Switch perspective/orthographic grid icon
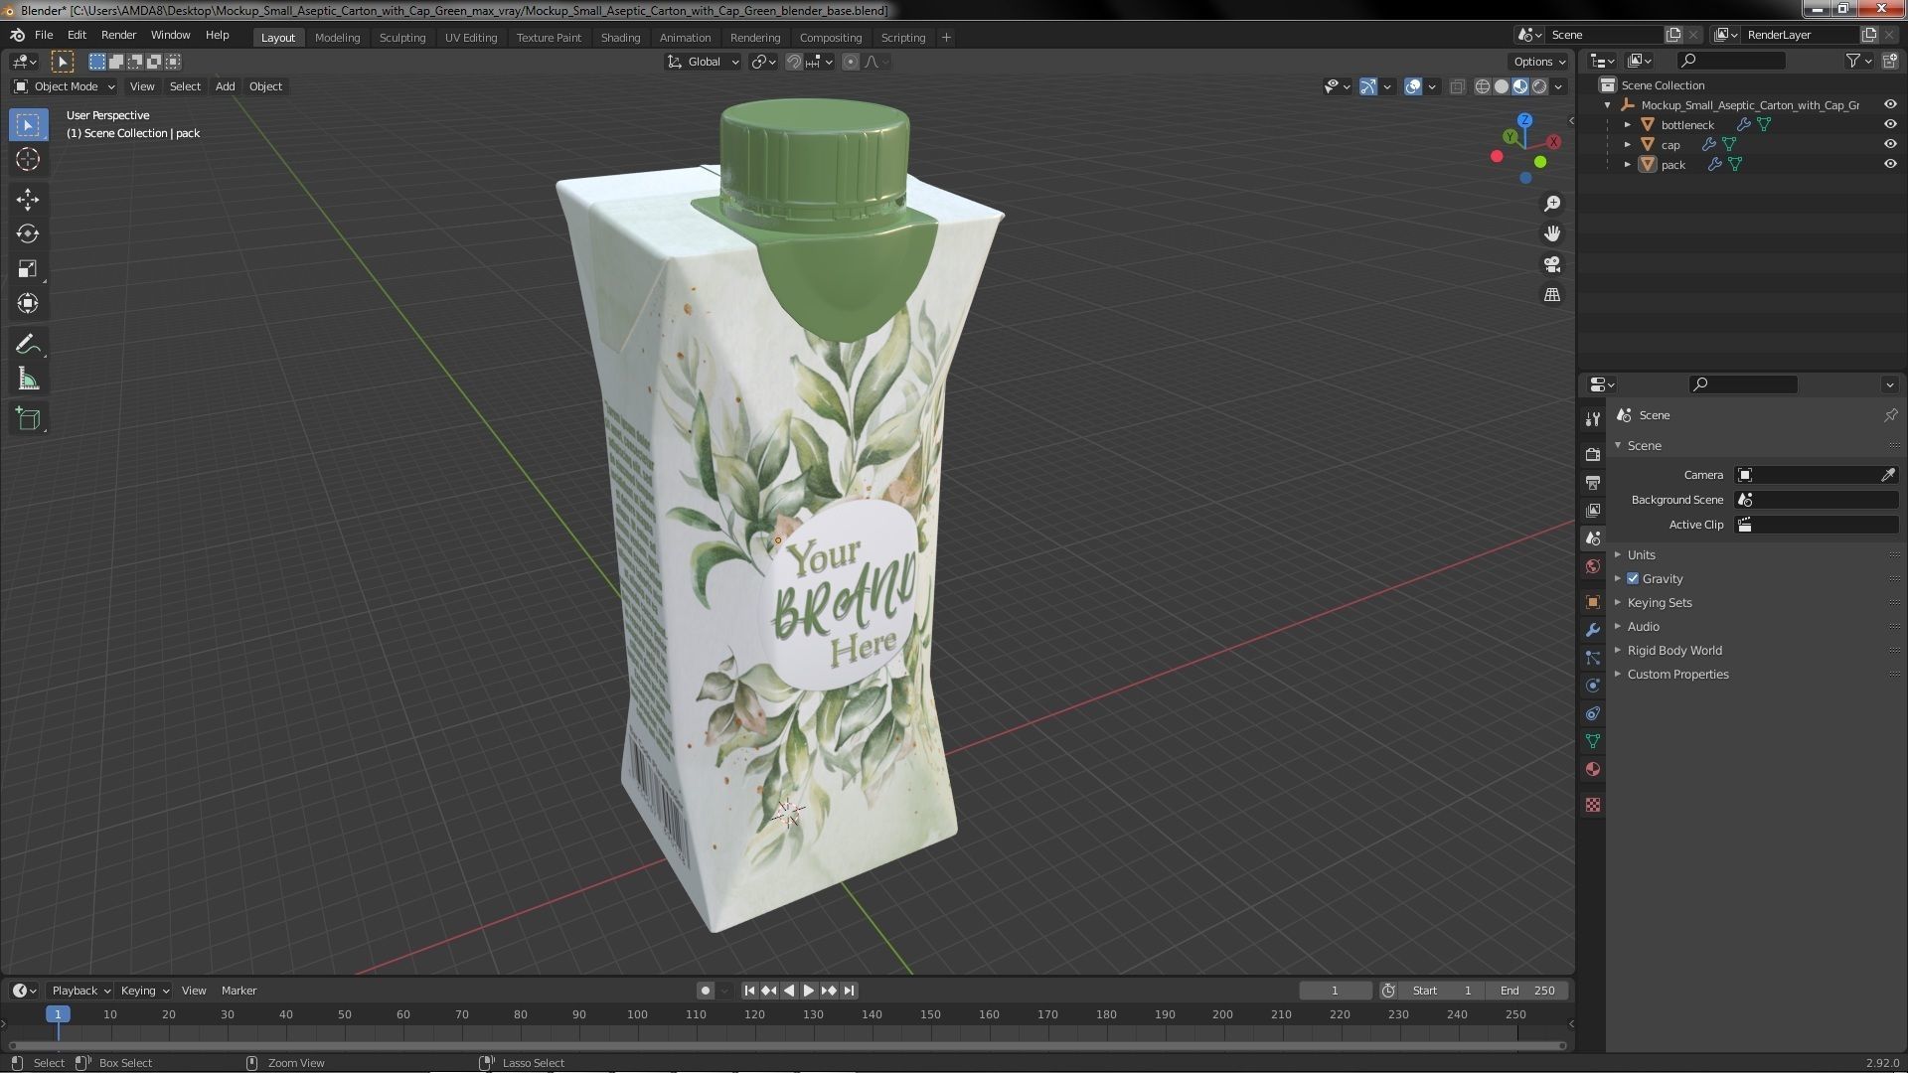This screenshot has height=1073, width=1908. (x=1551, y=295)
